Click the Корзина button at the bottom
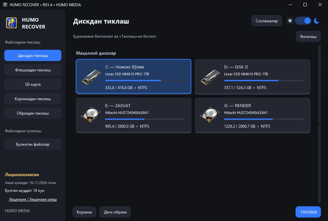 pyautogui.click(x=84, y=212)
